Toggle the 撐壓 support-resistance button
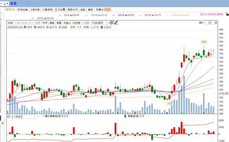229x142 pixels. tap(59, 23)
